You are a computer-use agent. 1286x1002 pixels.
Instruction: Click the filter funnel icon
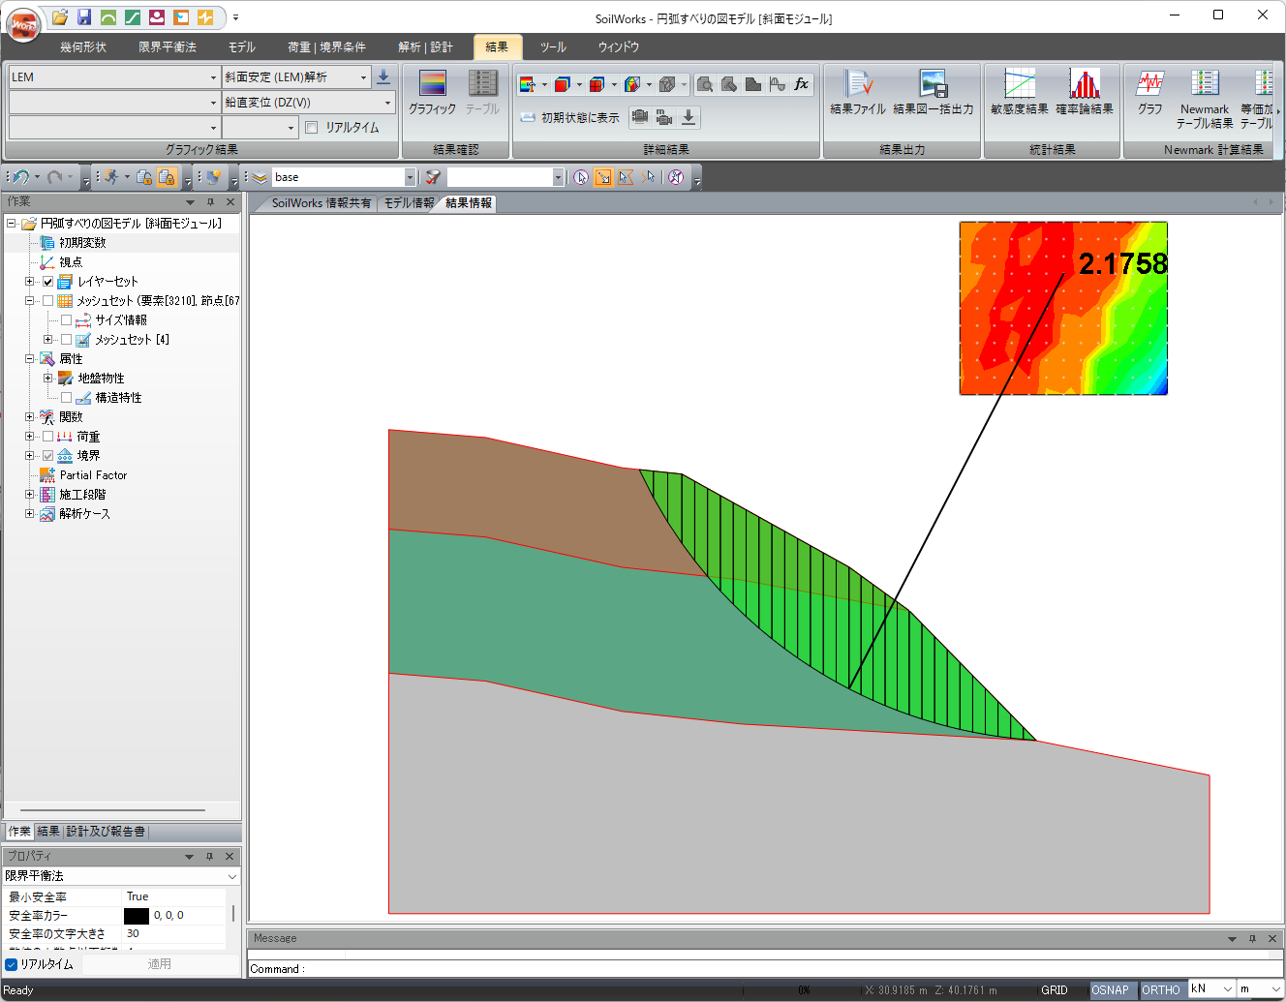[x=433, y=177]
